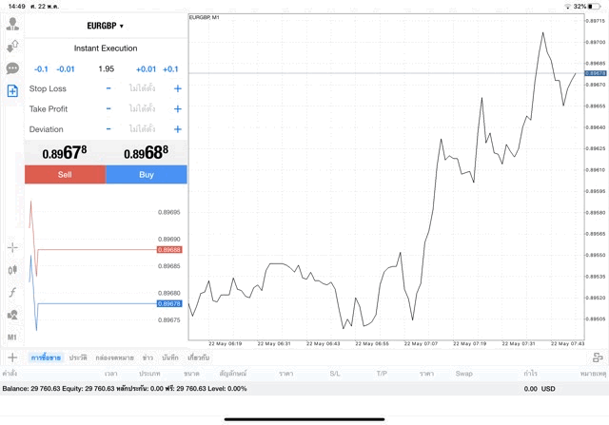Open the M1 timeframe selector
This screenshot has width=609, height=425.
[x=12, y=337]
